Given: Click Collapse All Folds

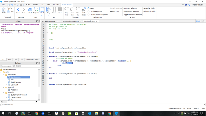Looking at the screenshot, I should [x=149, y=11].
